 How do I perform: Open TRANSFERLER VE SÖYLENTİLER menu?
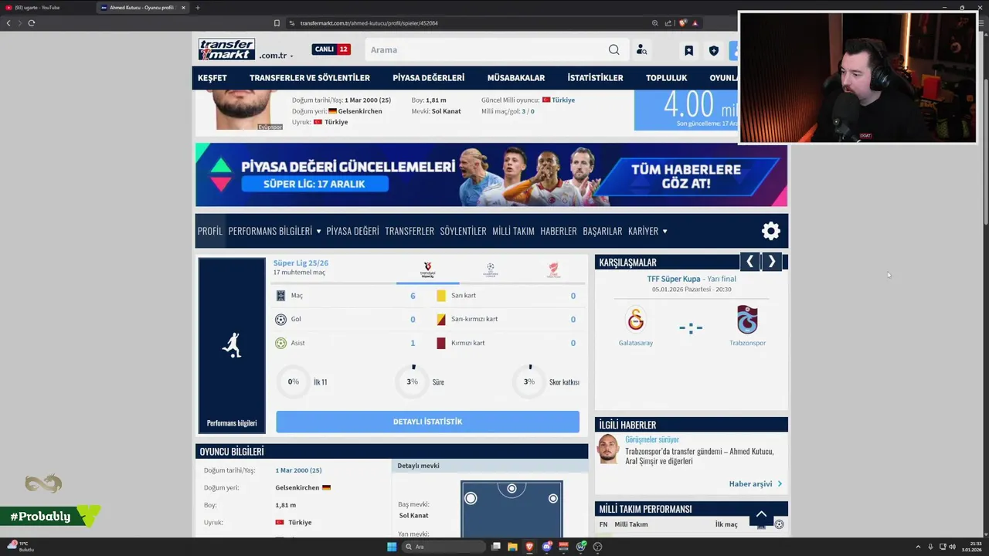310,78
